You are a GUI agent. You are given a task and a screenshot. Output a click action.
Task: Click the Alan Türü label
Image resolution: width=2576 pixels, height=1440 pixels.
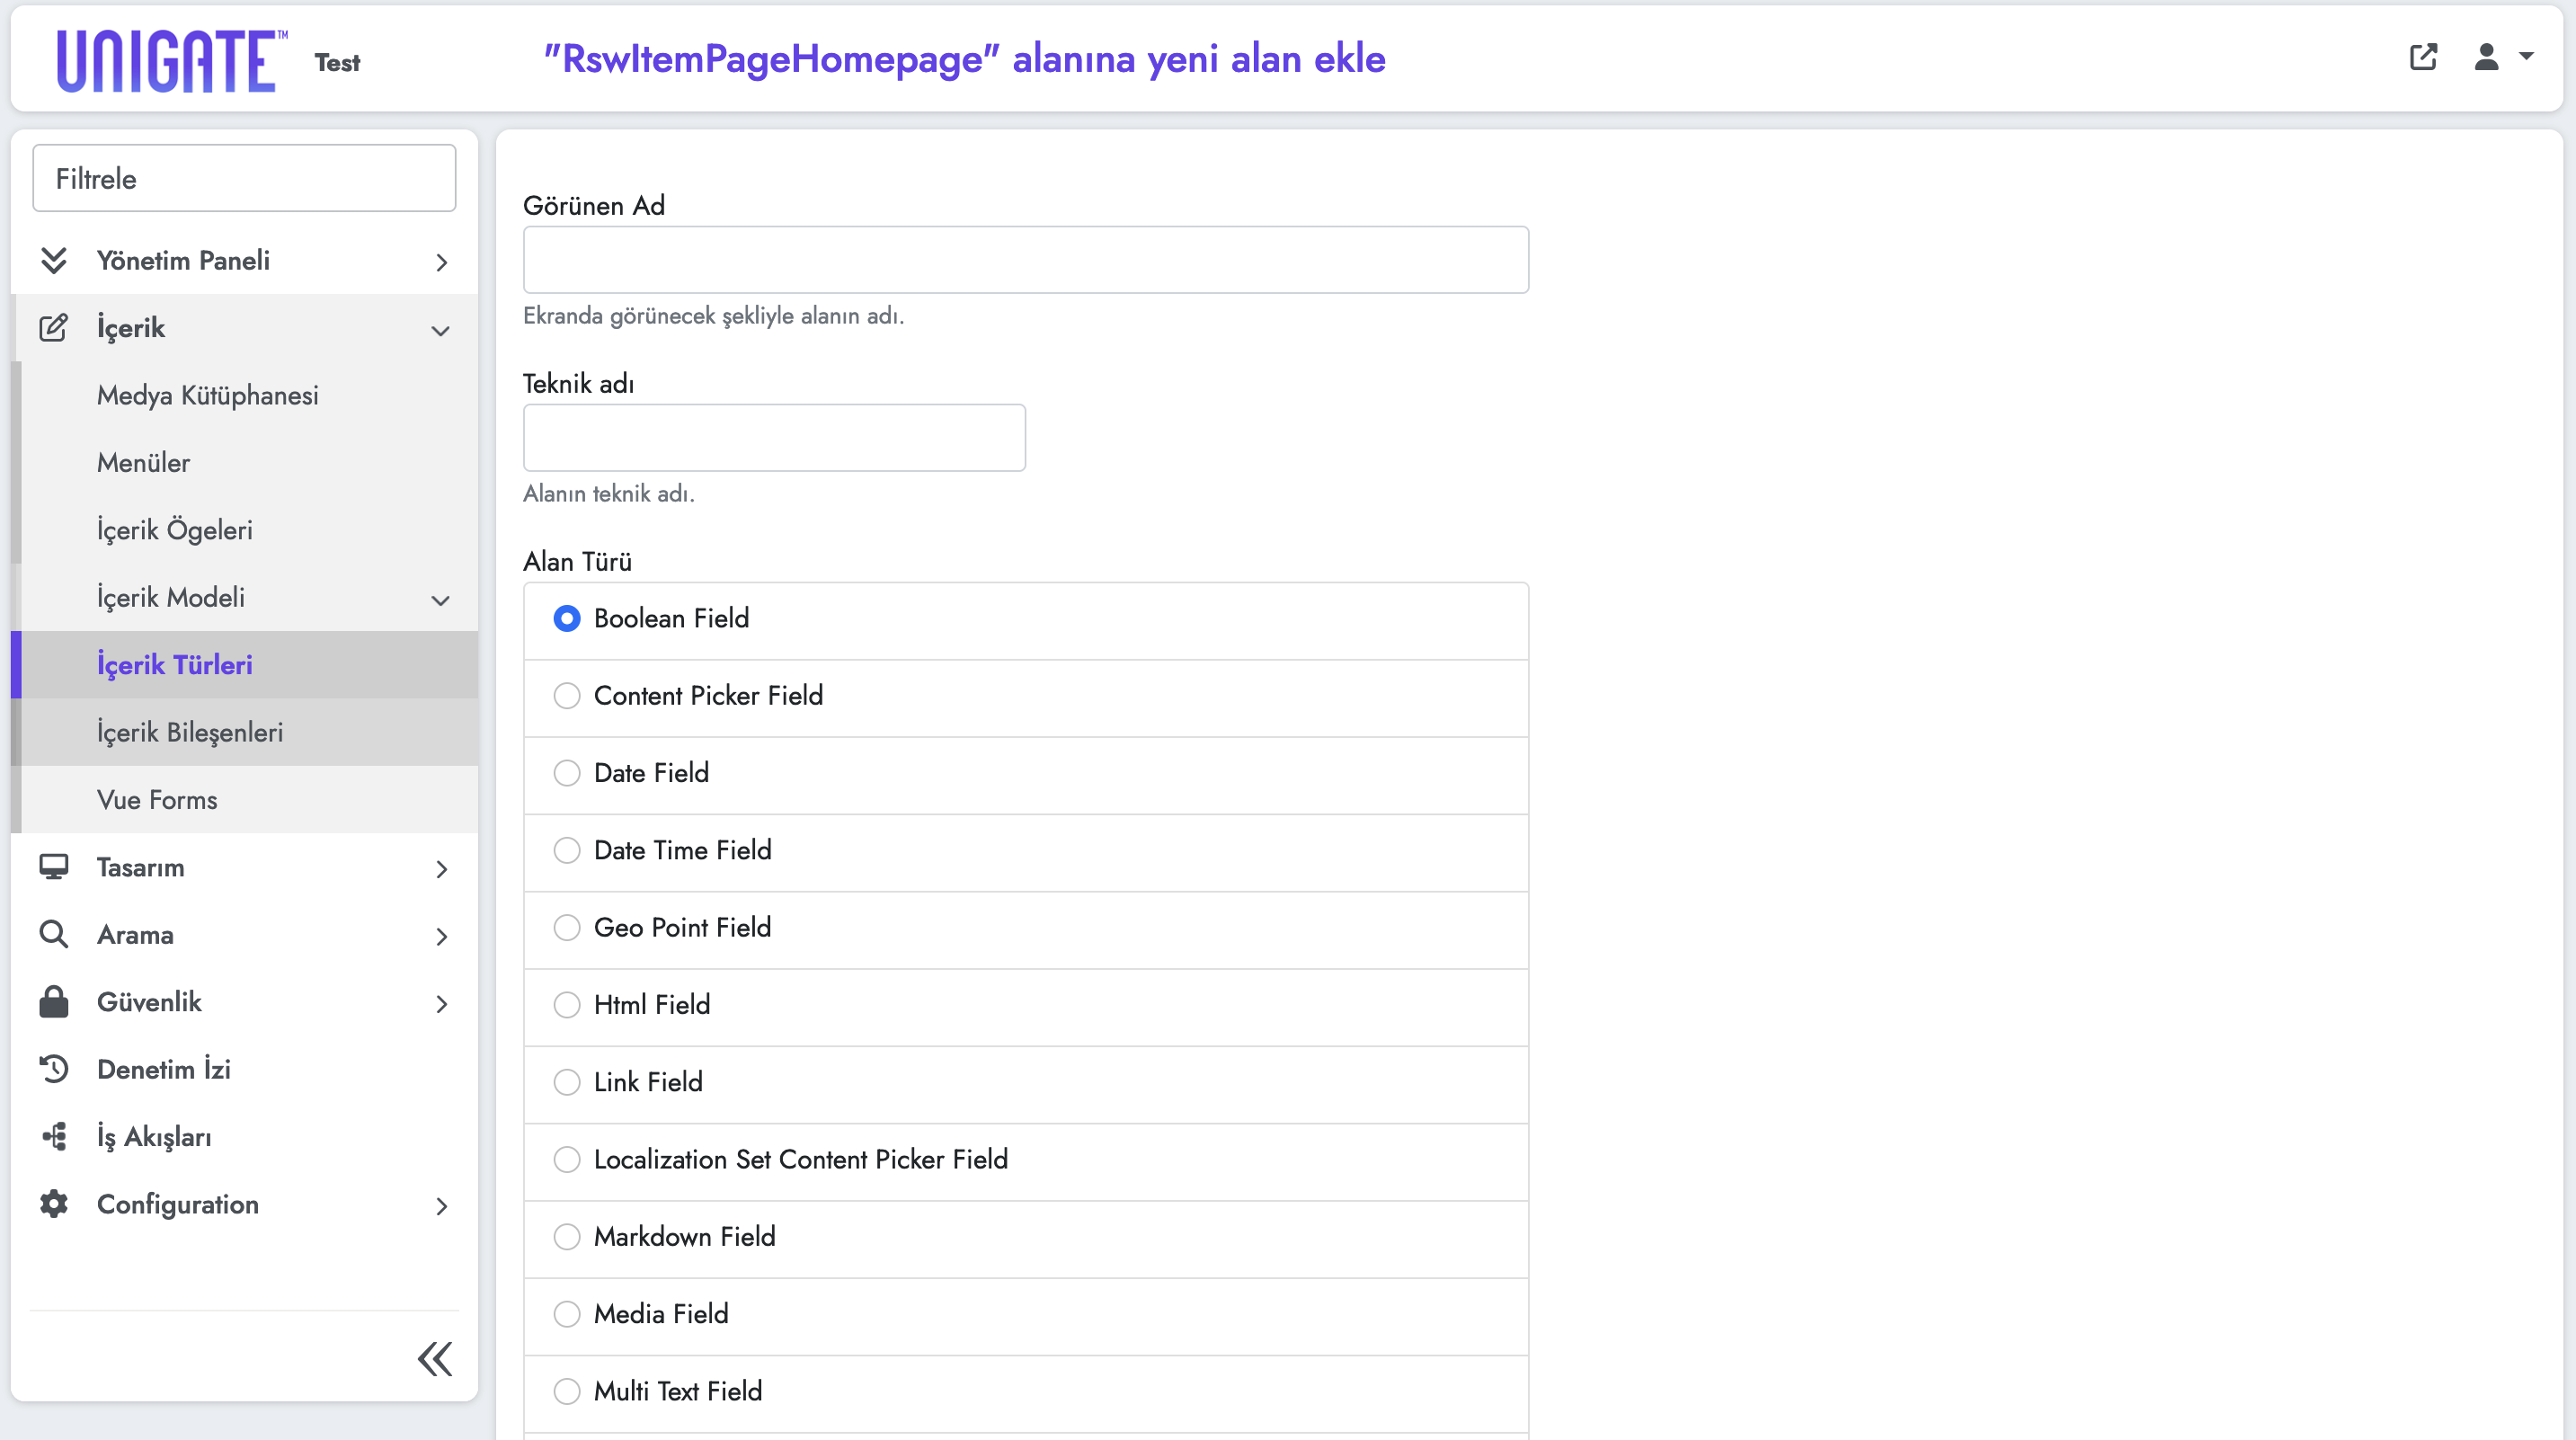coord(577,561)
